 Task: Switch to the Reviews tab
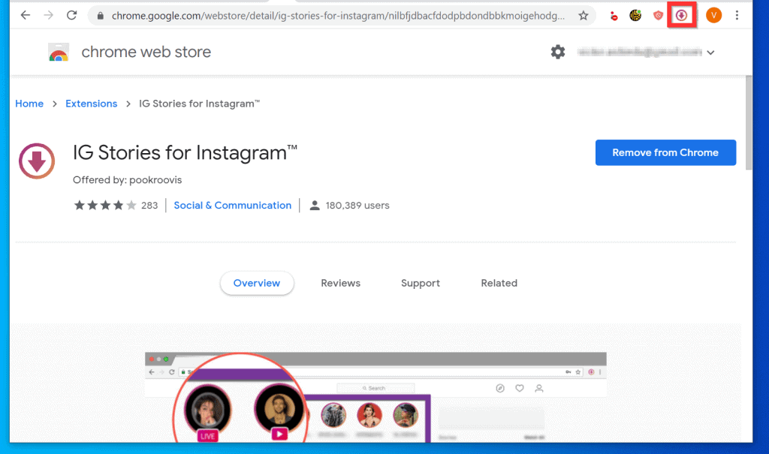[x=340, y=283]
